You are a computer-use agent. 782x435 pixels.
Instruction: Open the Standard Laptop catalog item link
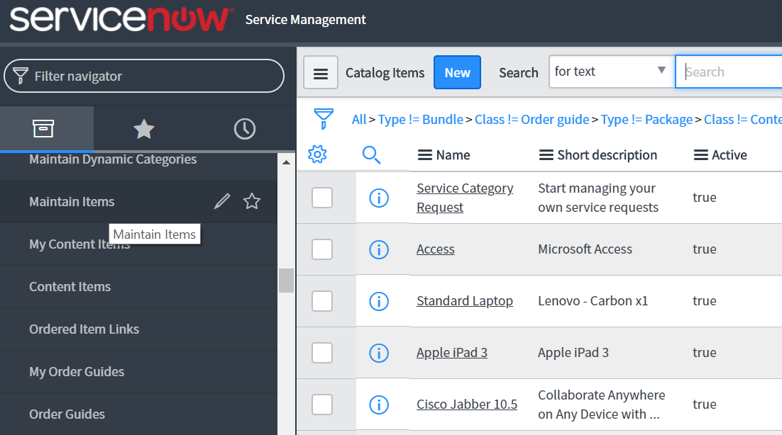pyautogui.click(x=464, y=300)
